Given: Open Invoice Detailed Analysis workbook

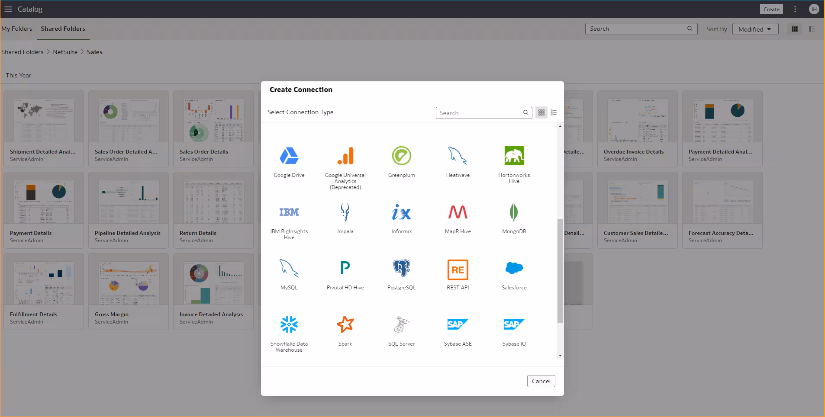Looking at the screenshot, I should pyautogui.click(x=213, y=291).
